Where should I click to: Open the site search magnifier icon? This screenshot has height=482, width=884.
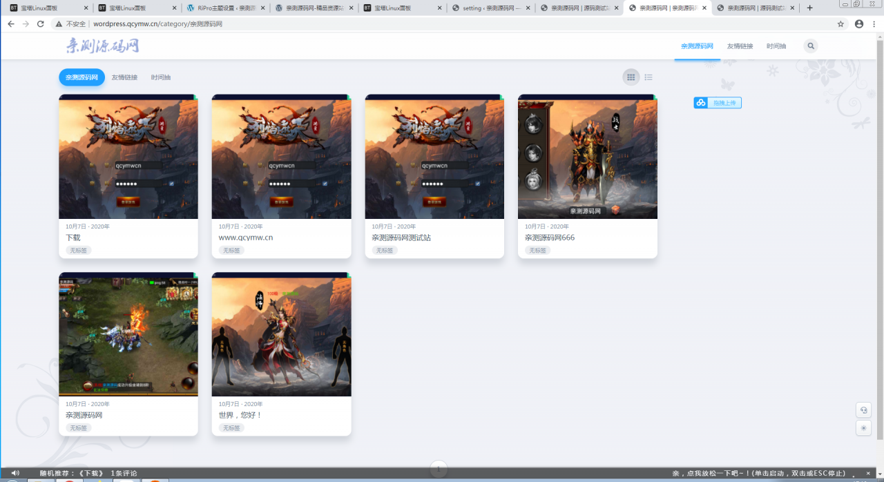coord(811,46)
